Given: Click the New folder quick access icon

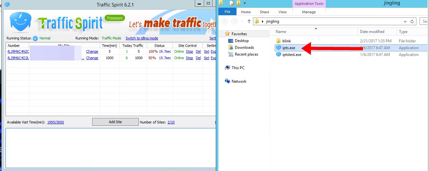Looking at the screenshot, I should point(239,3).
